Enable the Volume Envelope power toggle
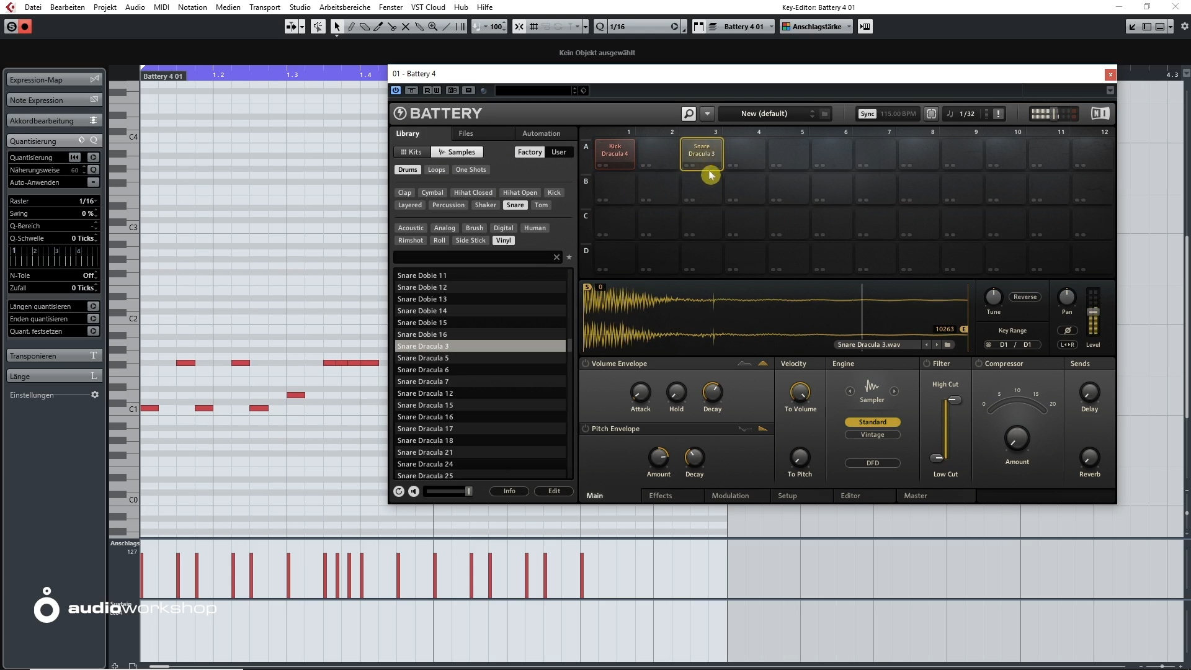 point(585,364)
